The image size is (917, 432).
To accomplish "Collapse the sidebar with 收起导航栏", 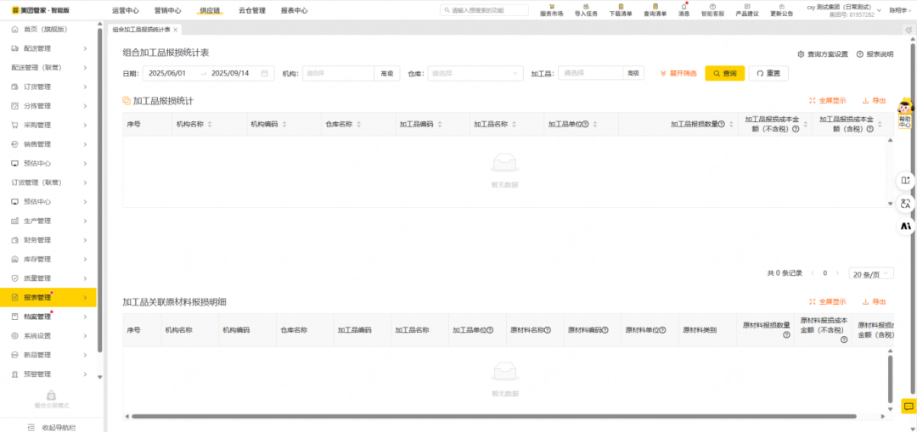I will pos(53,427).
